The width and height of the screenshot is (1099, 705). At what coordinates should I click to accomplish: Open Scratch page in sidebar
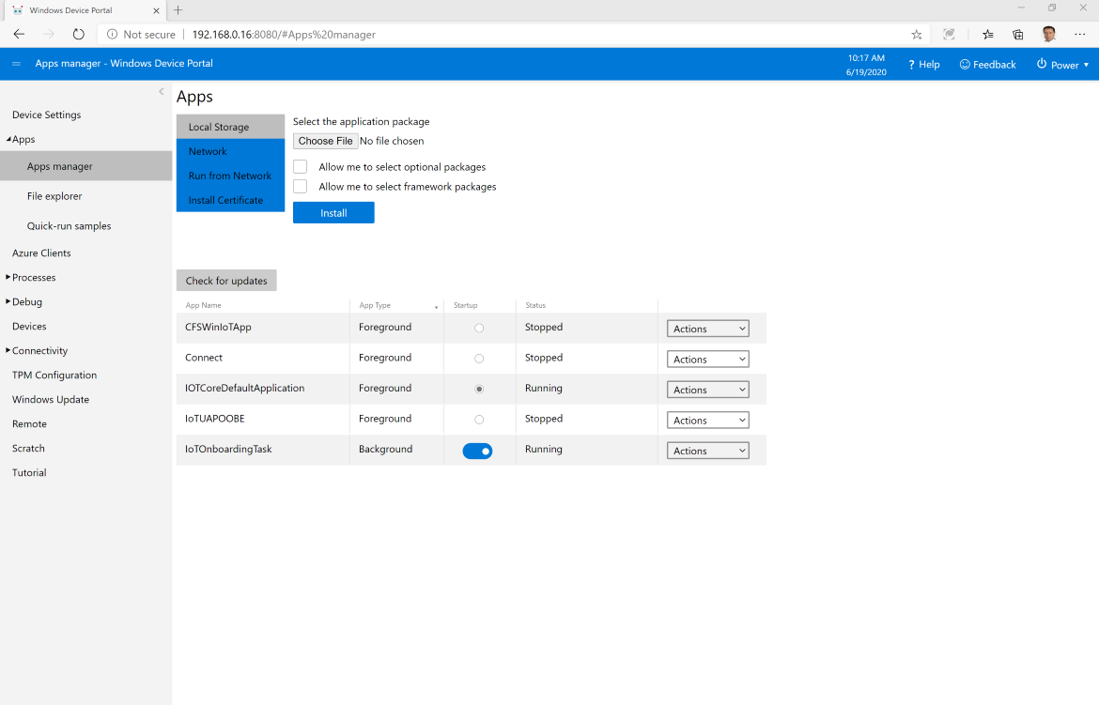[28, 449]
